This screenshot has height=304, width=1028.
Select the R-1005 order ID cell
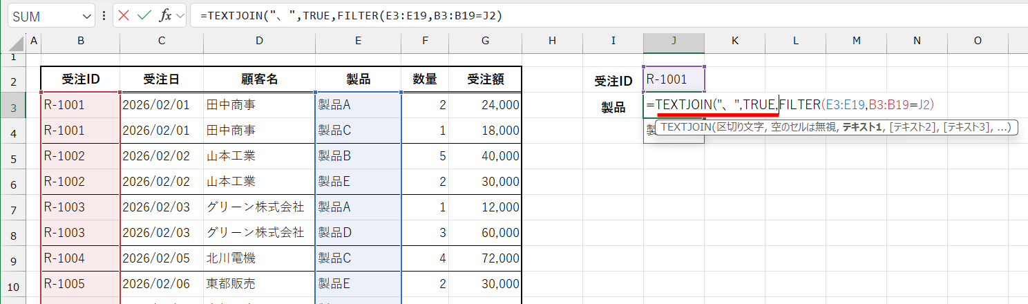coord(81,284)
